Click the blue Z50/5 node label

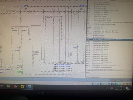click(x=75, y=48)
